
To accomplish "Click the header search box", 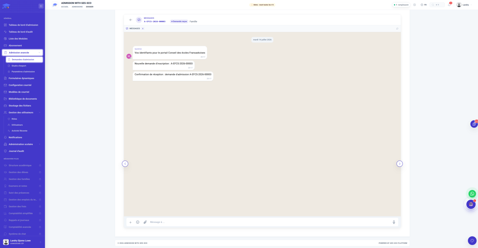I will click(x=437, y=5).
